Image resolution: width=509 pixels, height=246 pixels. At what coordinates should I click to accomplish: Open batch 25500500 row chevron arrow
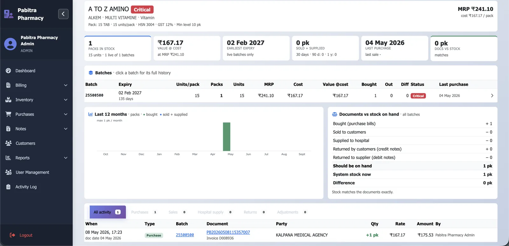tap(492, 96)
